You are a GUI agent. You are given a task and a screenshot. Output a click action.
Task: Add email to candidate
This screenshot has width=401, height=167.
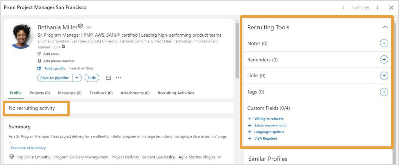click(x=51, y=54)
